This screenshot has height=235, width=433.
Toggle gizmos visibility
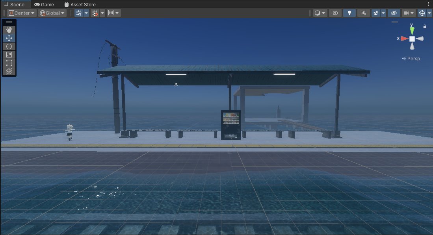pos(422,13)
